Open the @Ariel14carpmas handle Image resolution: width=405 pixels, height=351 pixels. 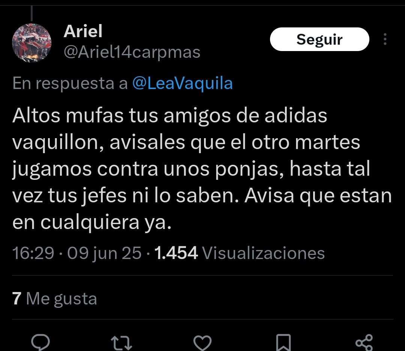pyautogui.click(x=132, y=52)
